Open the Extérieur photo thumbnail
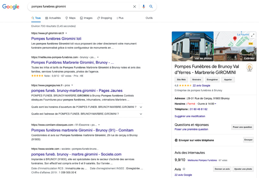Screen dimensions: 259x178 point(235,54)
